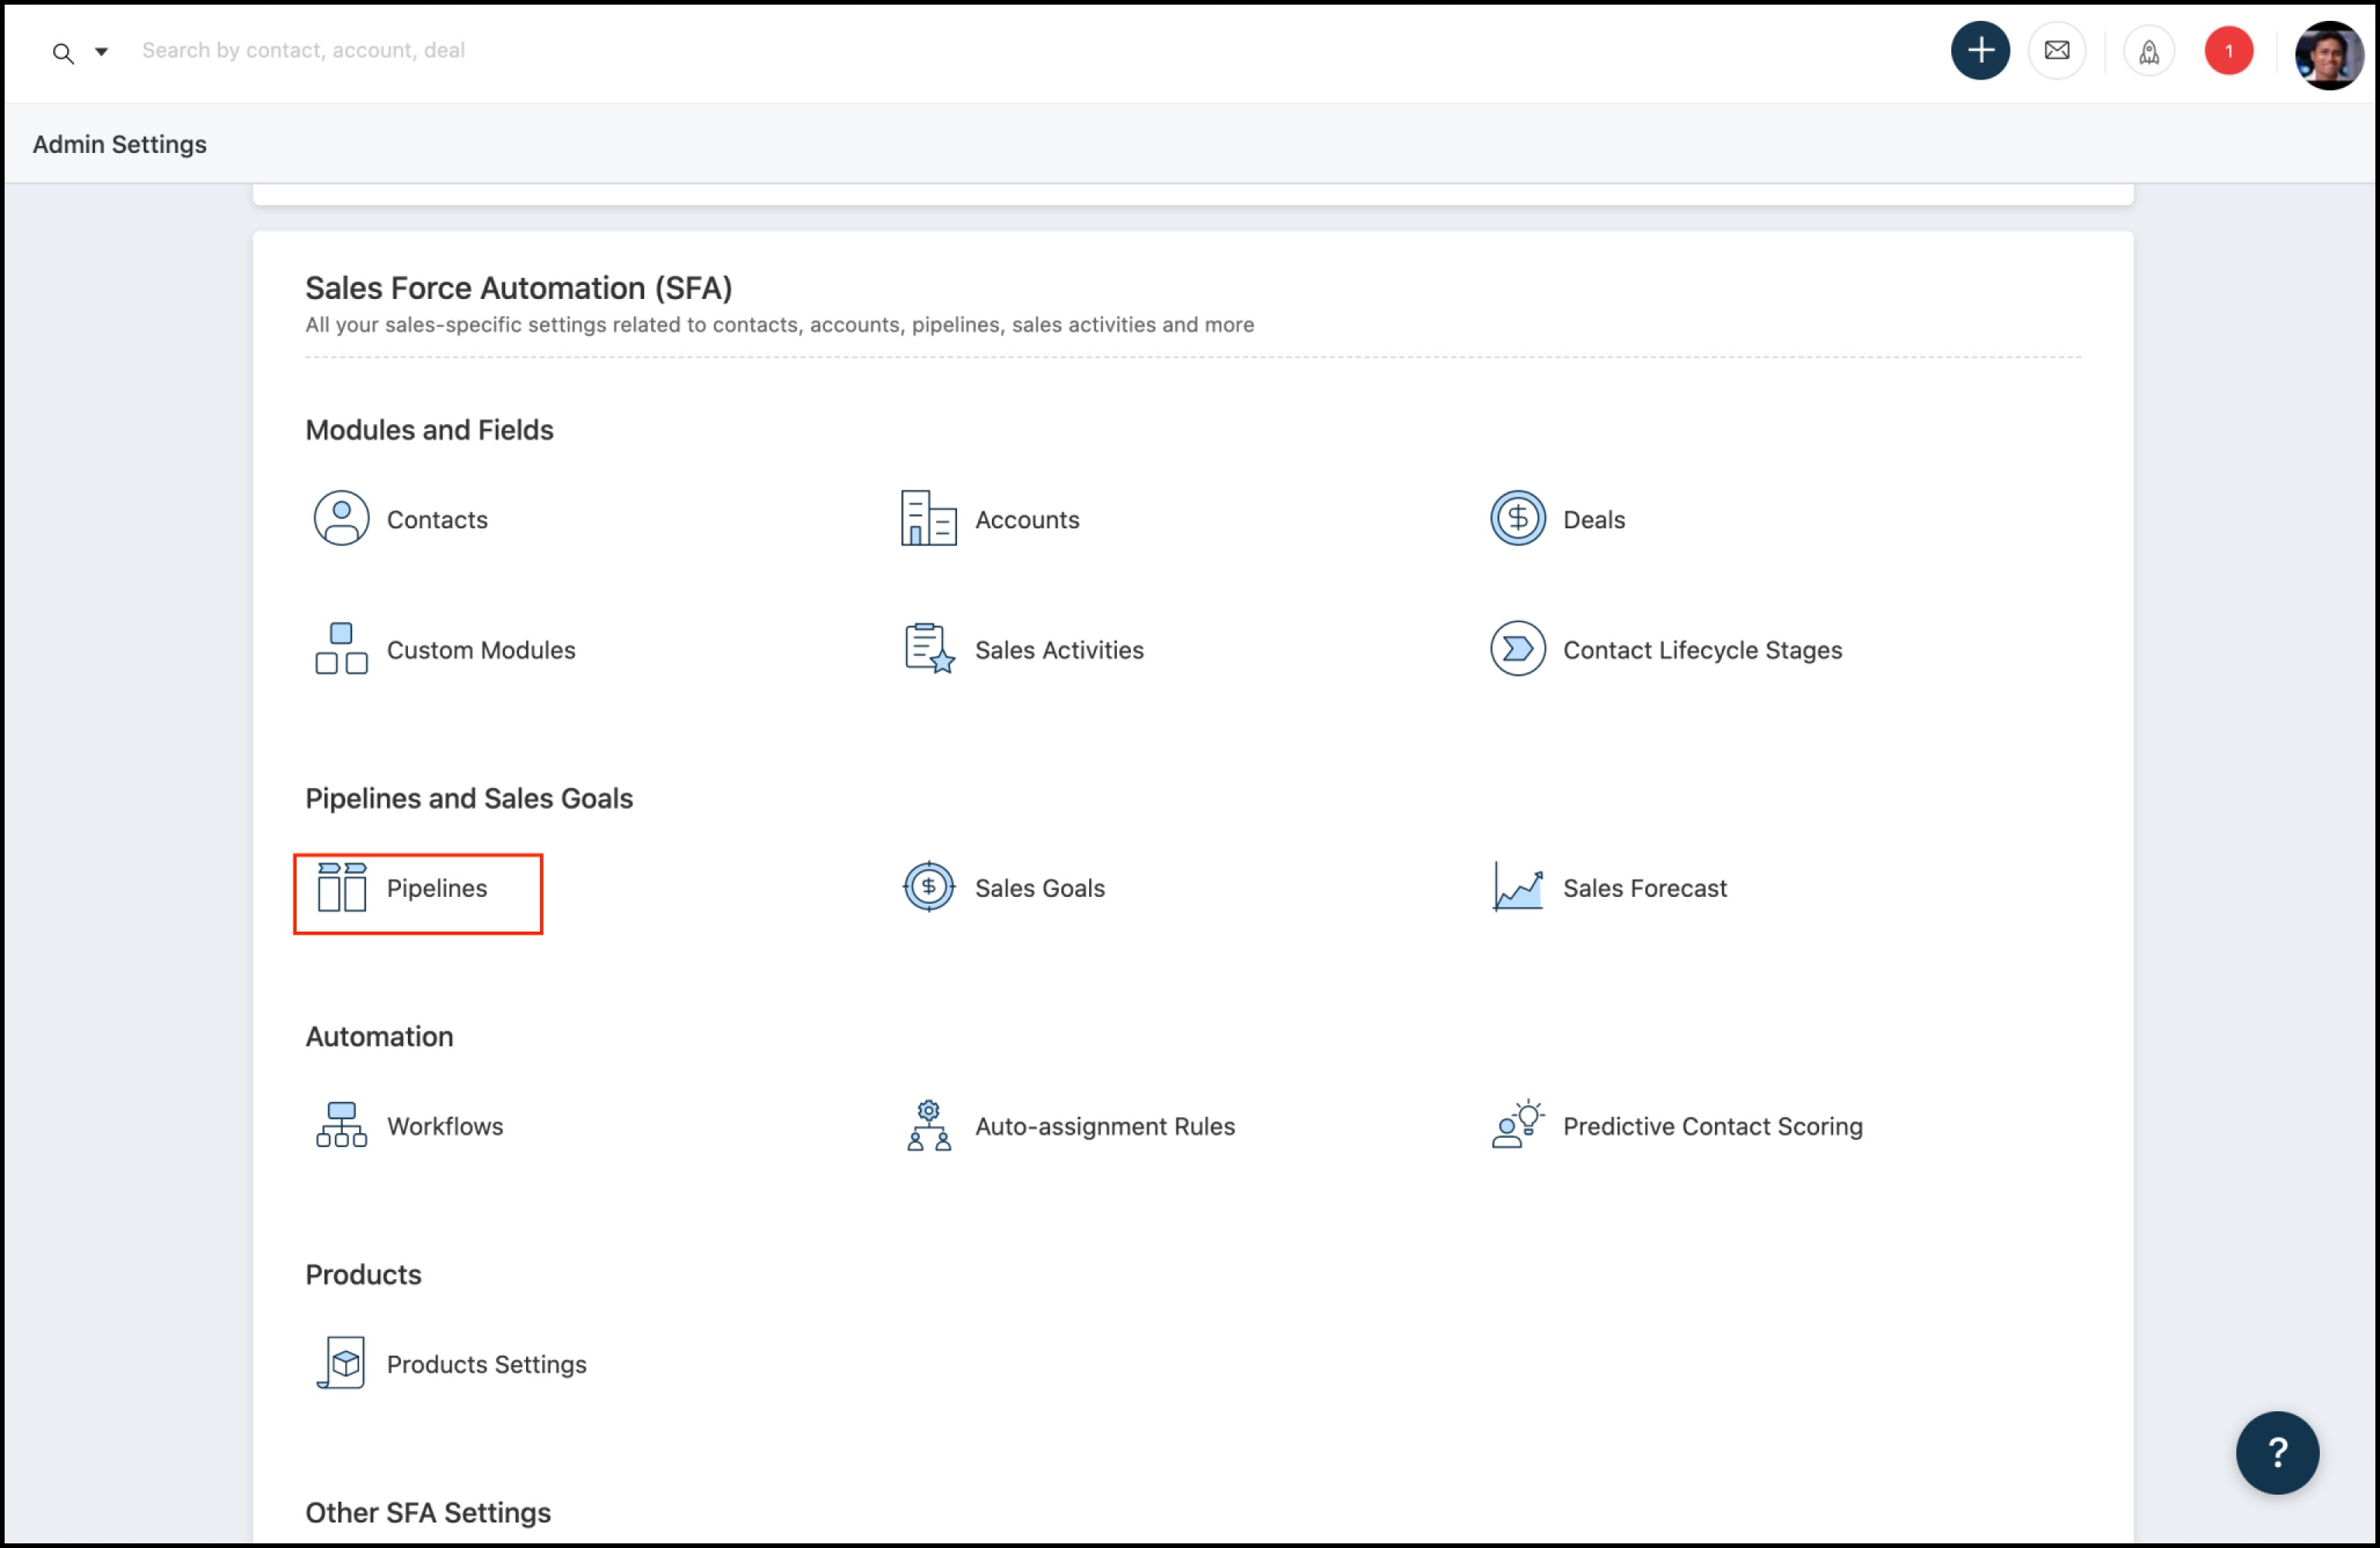Click the rocket icon in header
Viewport: 2380px width, 1548px height.
pos(2148,51)
